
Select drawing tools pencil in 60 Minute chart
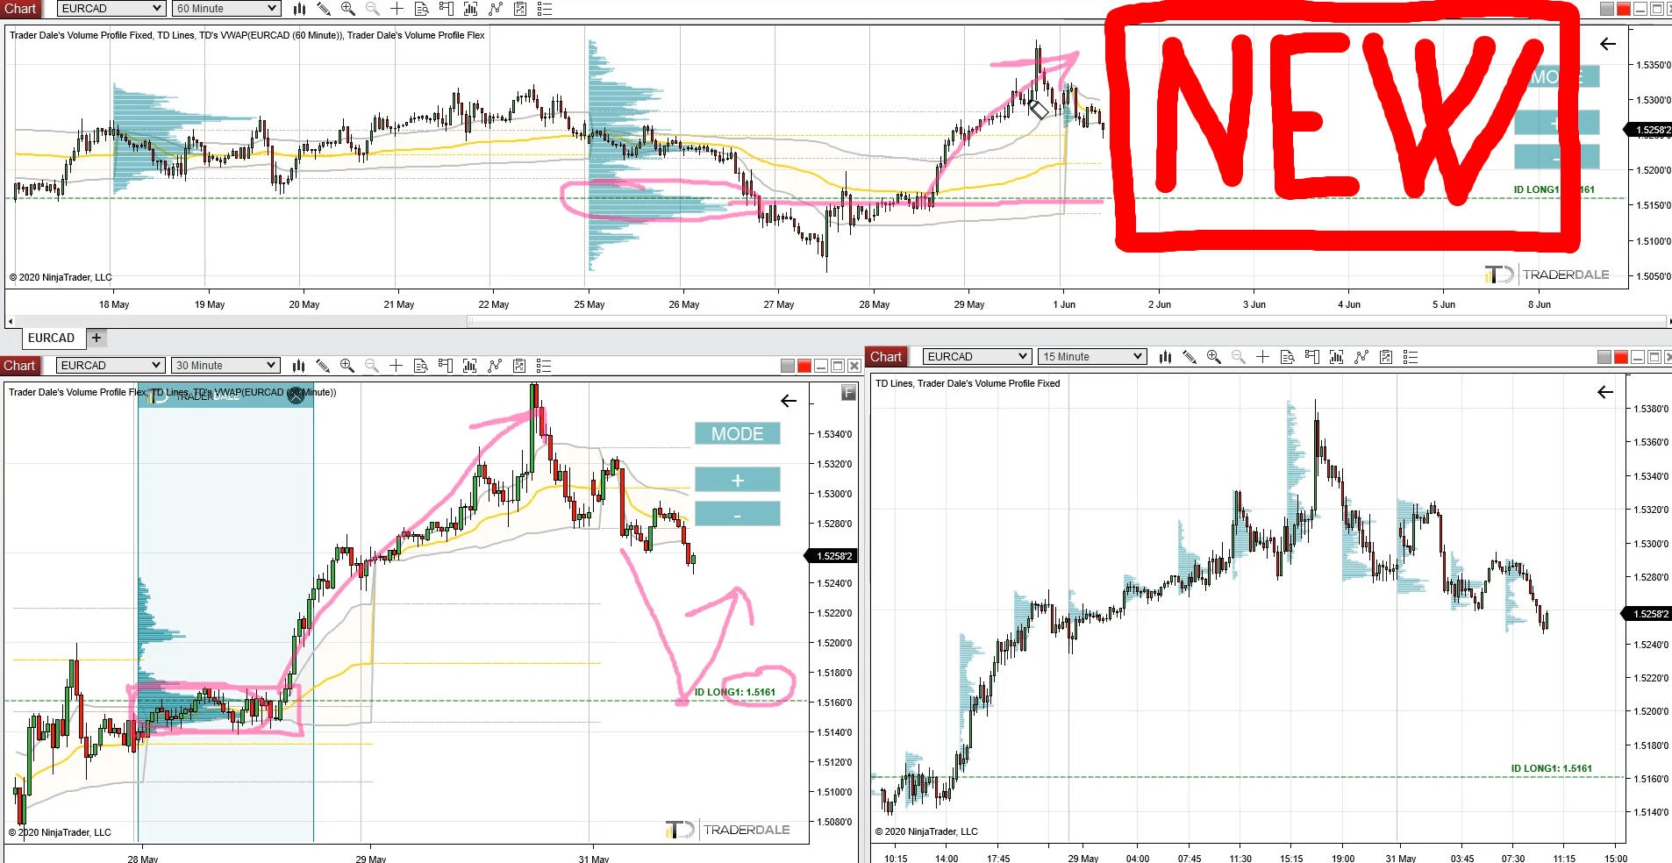coord(324,9)
